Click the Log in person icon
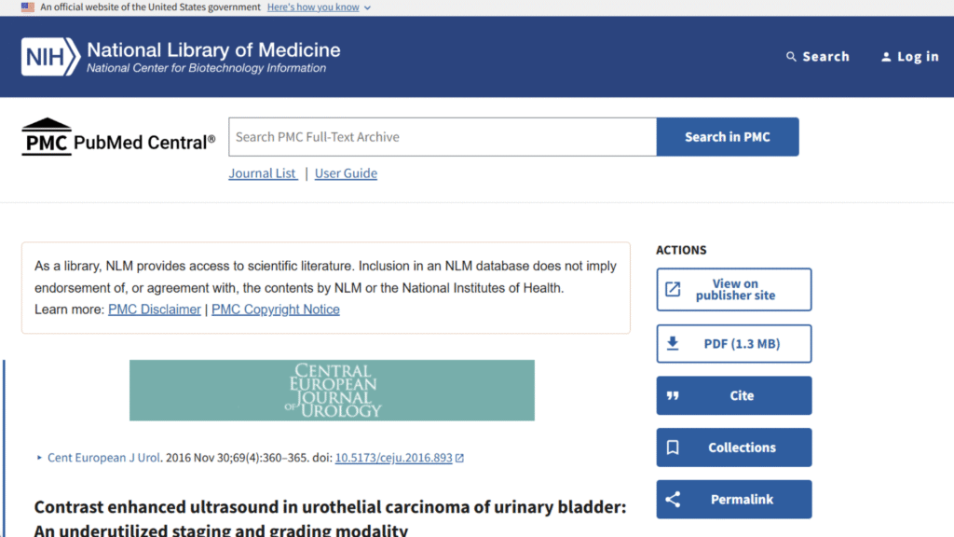Viewport: 954px width, 537px height. [886, 57]
